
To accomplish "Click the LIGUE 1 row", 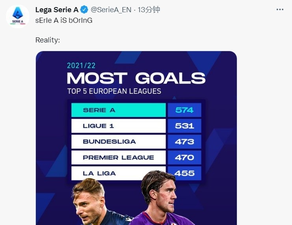I will [119, 126].
